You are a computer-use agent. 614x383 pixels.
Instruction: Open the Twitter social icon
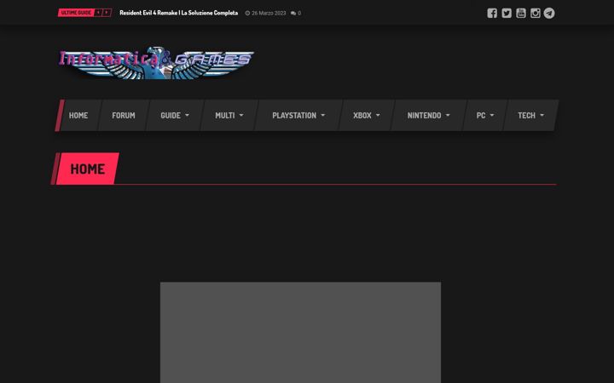point(507,14)
